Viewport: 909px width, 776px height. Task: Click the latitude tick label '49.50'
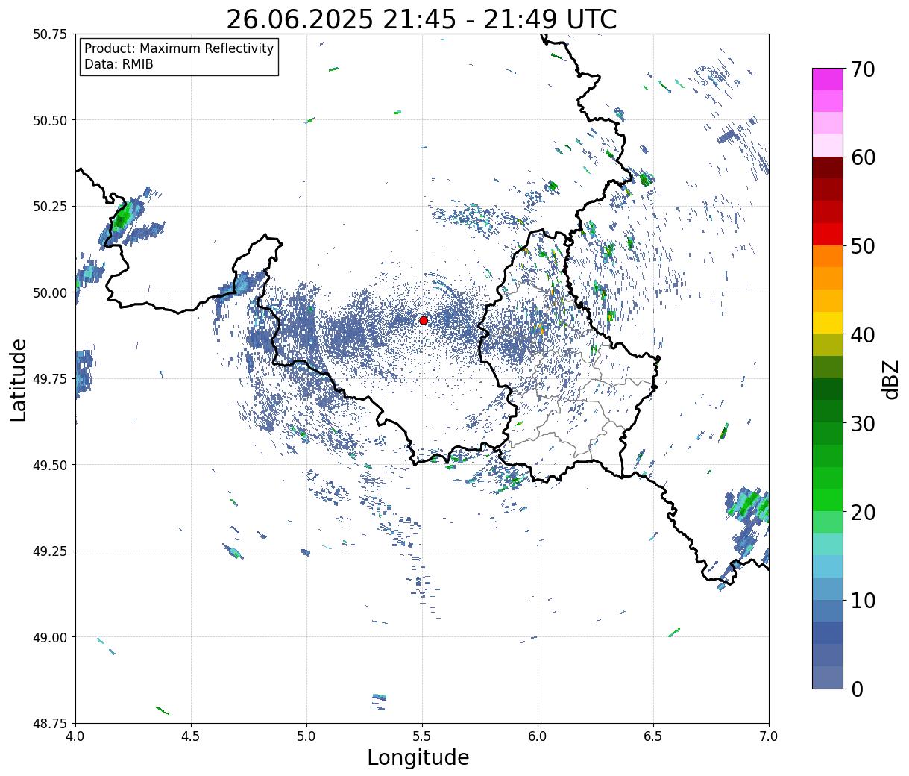tap(50, 465)
